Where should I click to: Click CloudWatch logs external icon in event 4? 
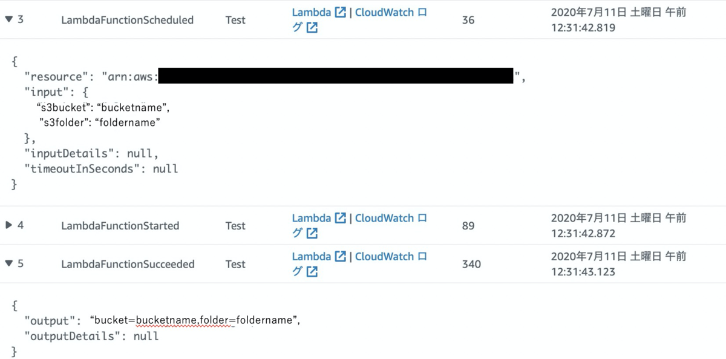[x=312, y=233]
